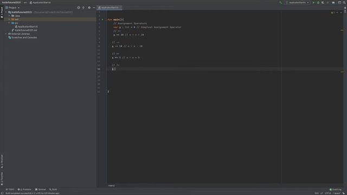Build the project with the hammer icon

281,3
